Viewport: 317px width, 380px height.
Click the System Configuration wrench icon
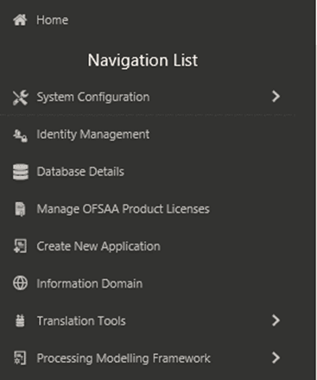pos(20,98)
